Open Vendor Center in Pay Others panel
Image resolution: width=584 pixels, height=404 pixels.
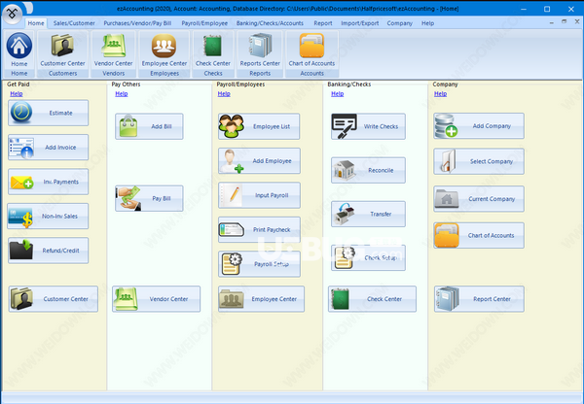[x=157, y=299]
